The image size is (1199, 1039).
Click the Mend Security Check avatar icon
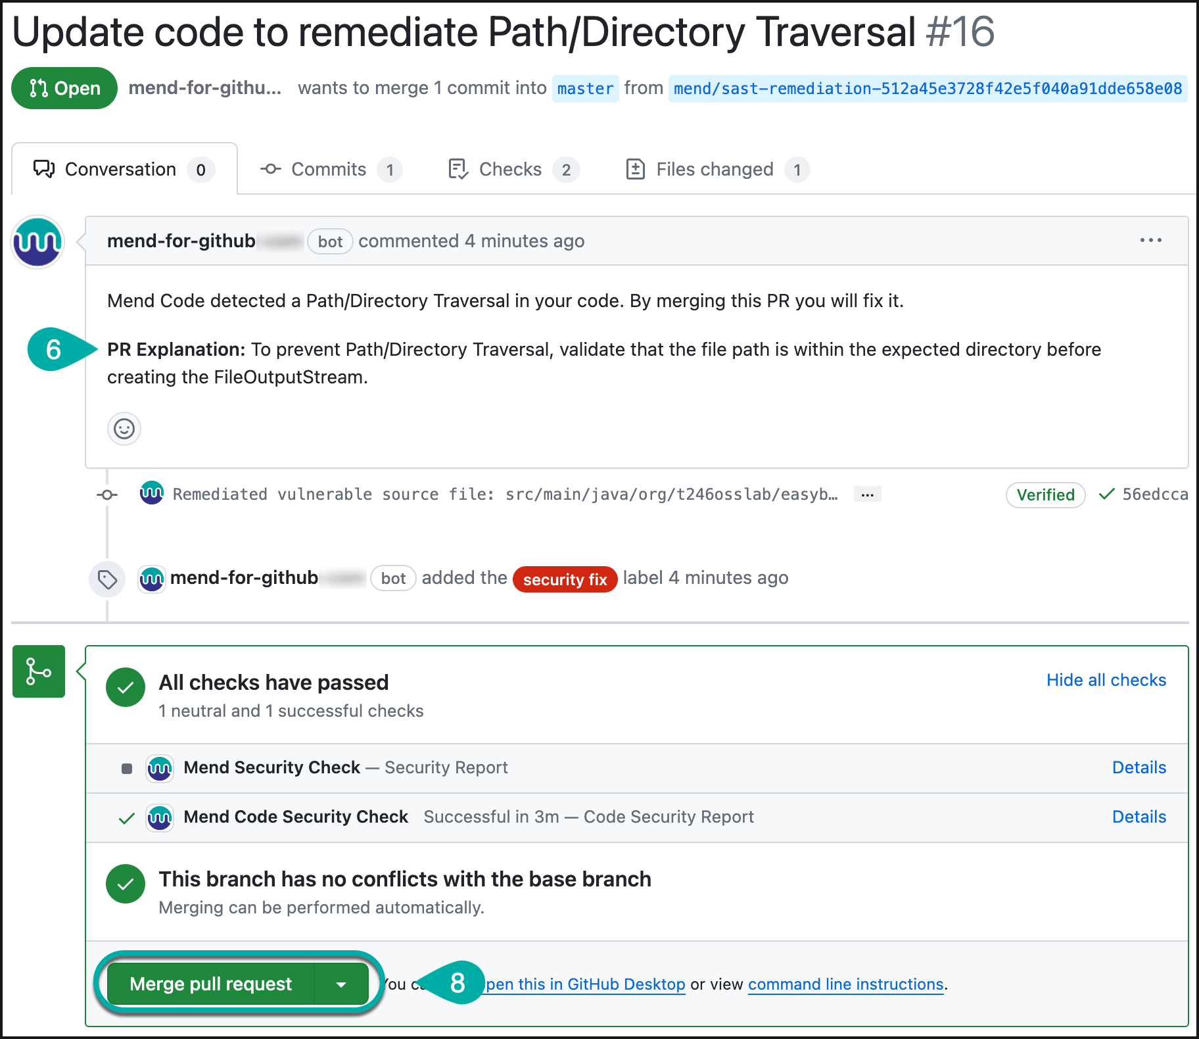[160, 768]
